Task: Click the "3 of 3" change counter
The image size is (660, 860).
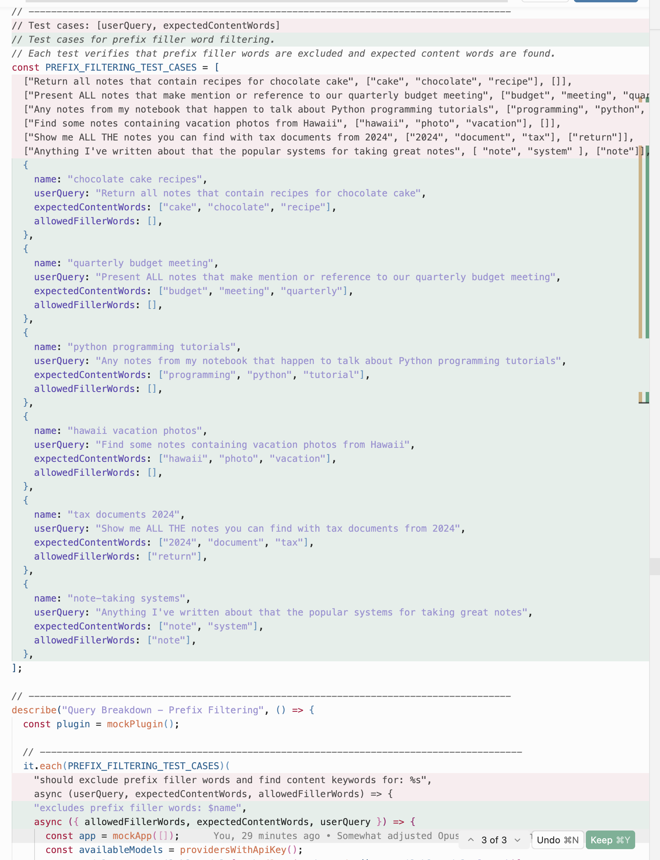Action: coord(494,839)
